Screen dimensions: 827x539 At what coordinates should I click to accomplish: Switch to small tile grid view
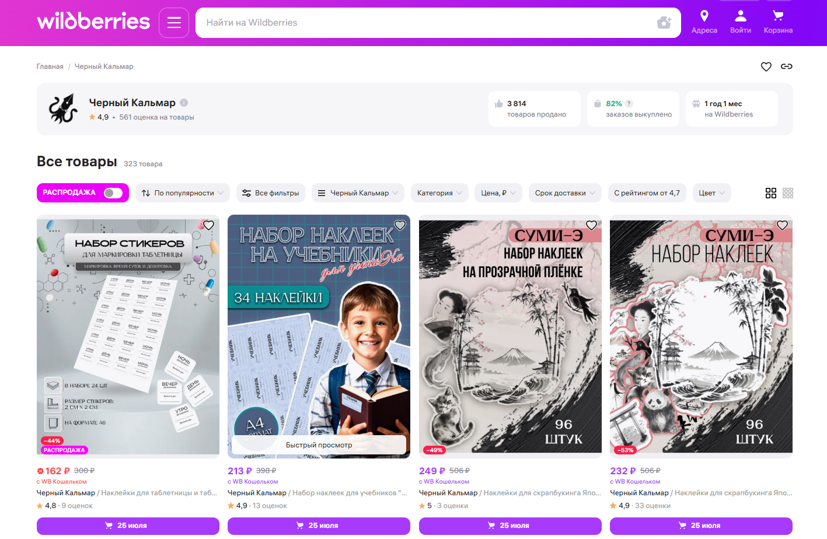point(788,193)
